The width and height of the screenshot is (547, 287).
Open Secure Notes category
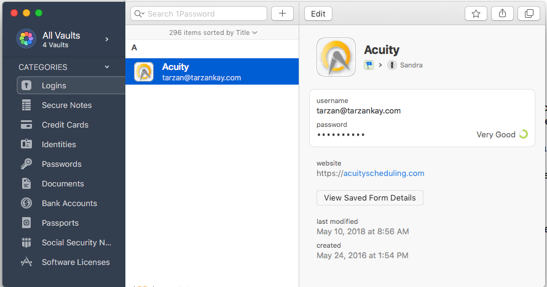tap(66, 105)
